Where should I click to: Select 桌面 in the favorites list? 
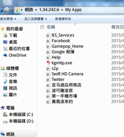pos(13,42)
